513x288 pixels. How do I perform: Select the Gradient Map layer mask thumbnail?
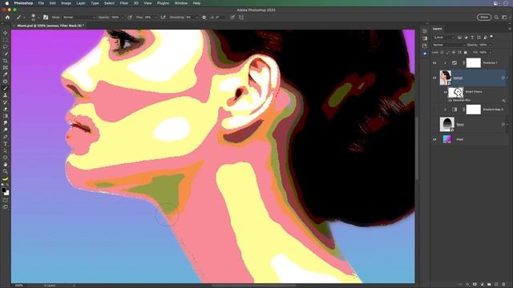(473, 110)
